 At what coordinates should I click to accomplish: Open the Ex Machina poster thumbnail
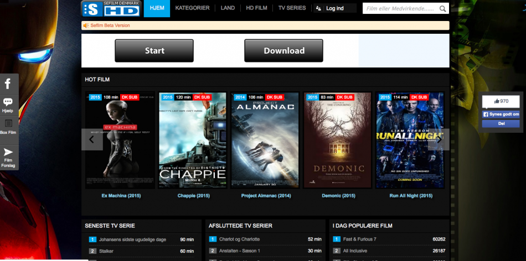coord(120,140)
